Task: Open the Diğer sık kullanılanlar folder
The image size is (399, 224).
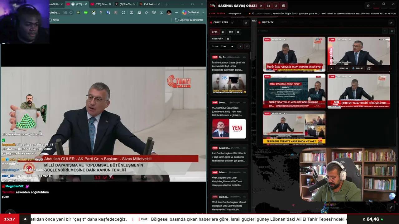Action: tap(189, 20)
